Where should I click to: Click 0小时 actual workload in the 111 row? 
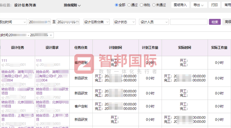point(219,63)
